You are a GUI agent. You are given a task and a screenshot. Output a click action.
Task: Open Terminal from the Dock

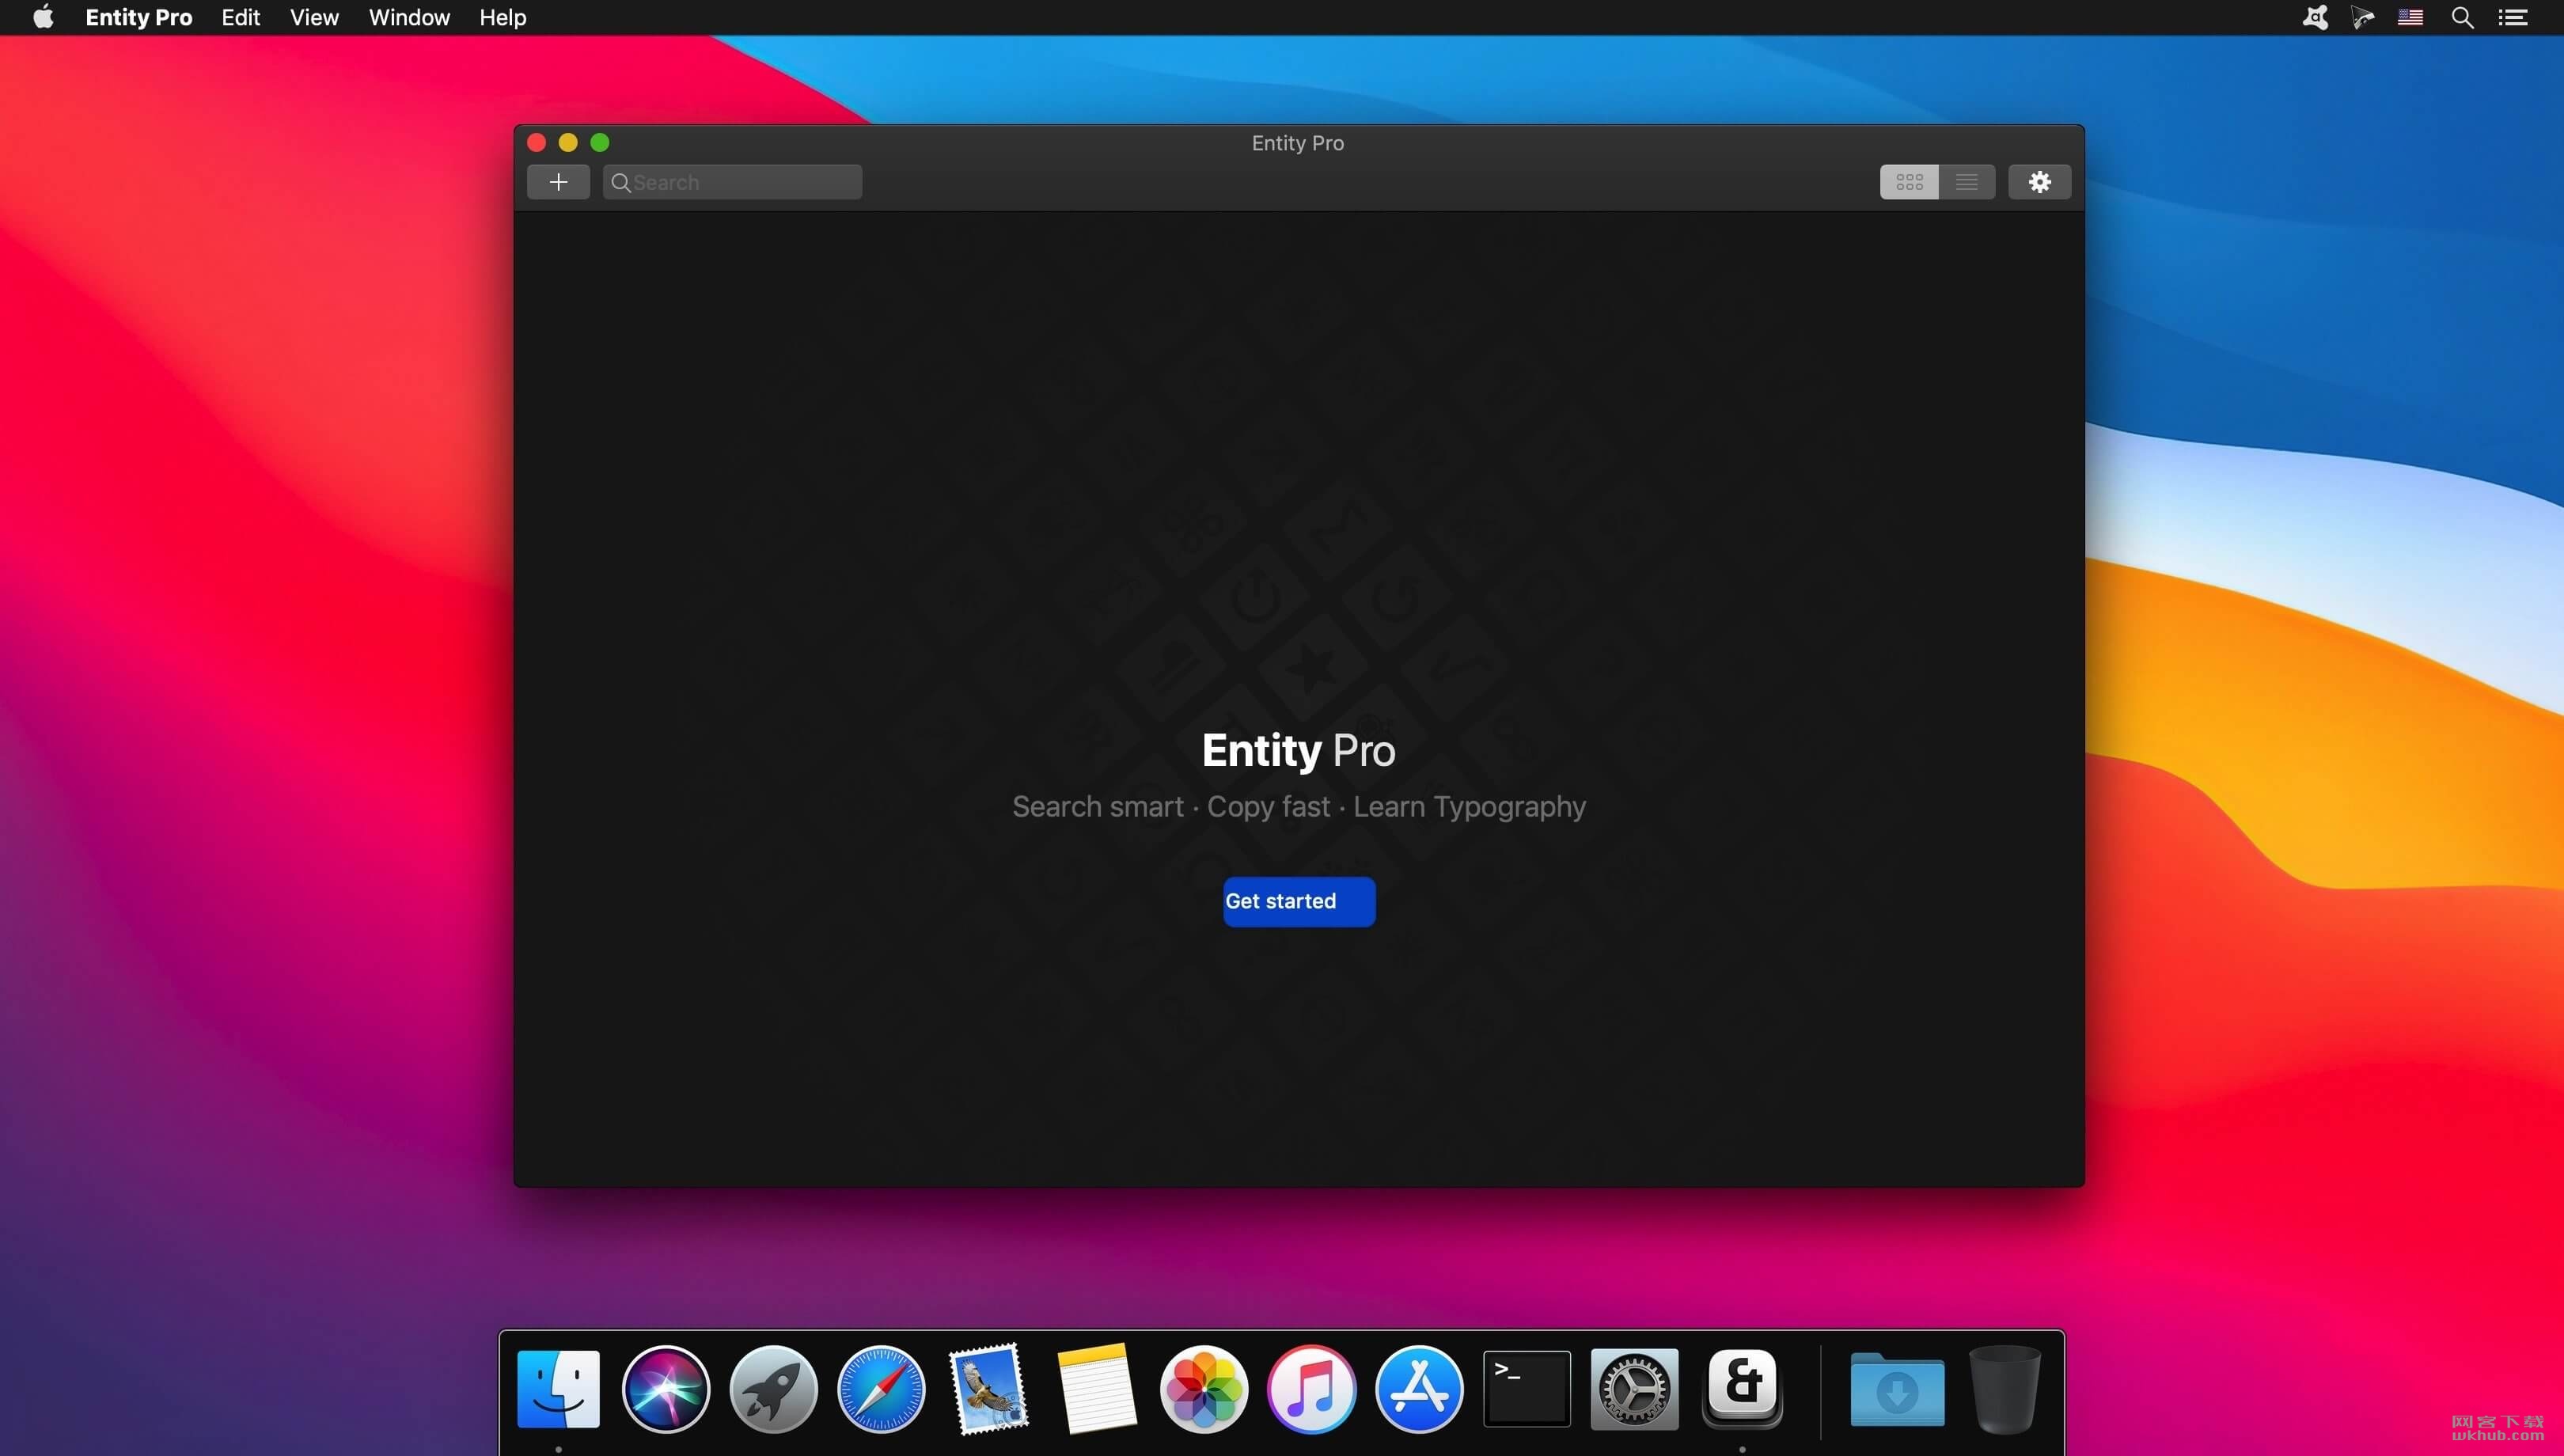pyautogui.click(x=1527, y=1388)
